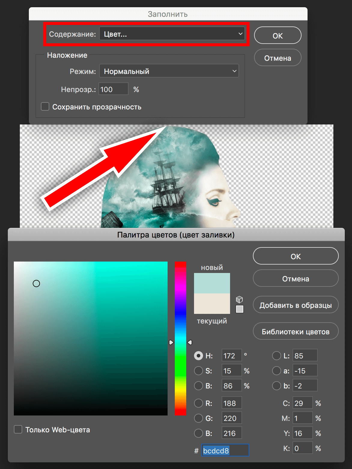Click the 'текущий' current color swatch
Viewport: 352px width, 469px height.
coord(212,304)
